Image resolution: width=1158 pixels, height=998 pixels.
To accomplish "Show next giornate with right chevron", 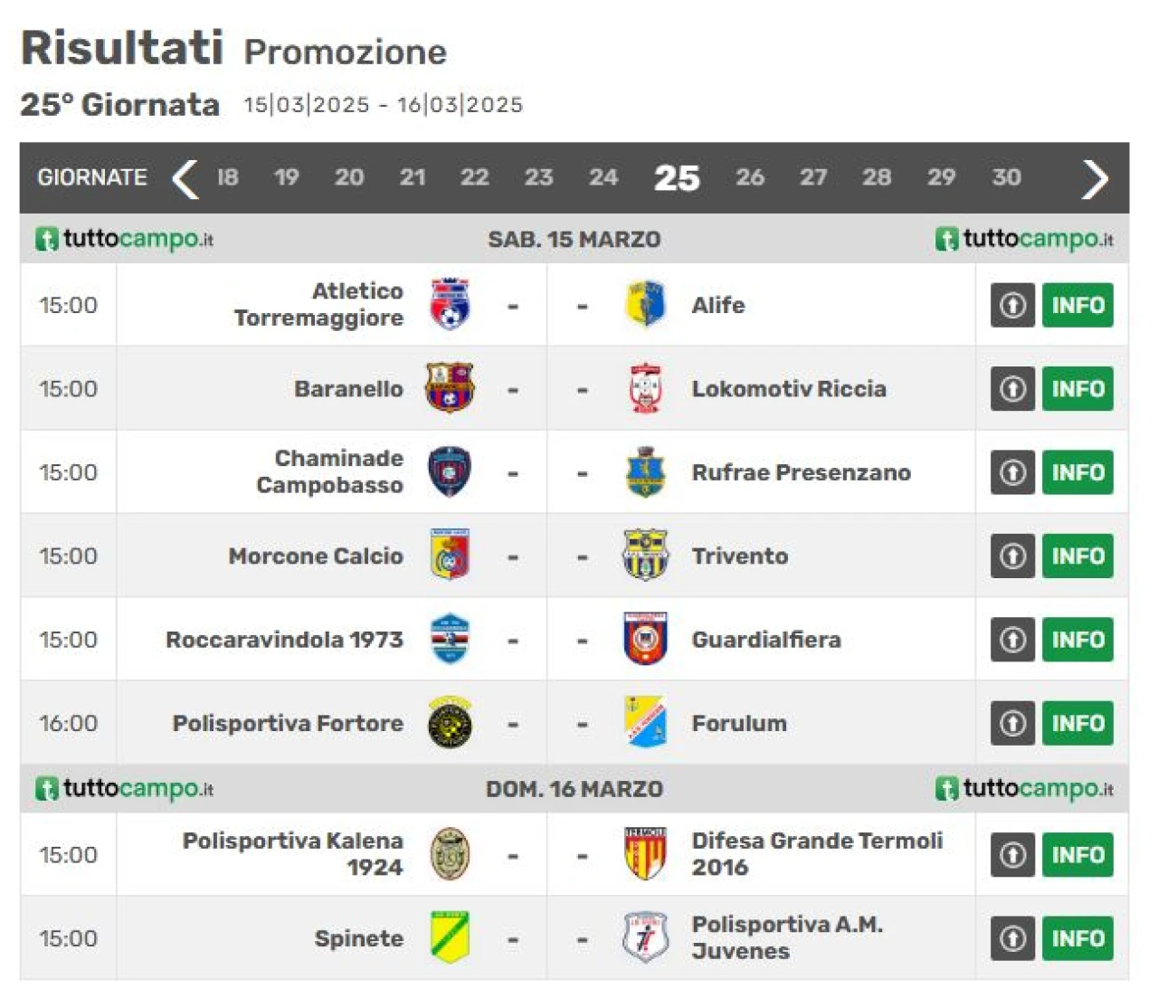I will coord(1095,178).
